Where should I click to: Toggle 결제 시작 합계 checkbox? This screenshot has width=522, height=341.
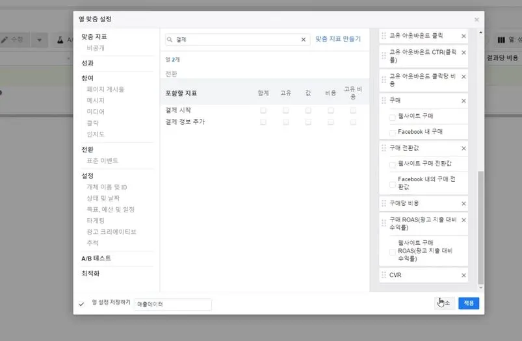[x=263, y=110]
